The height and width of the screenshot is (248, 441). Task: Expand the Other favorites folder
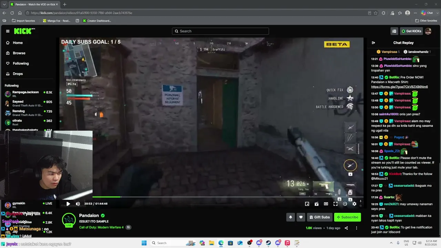coord(426,21)
